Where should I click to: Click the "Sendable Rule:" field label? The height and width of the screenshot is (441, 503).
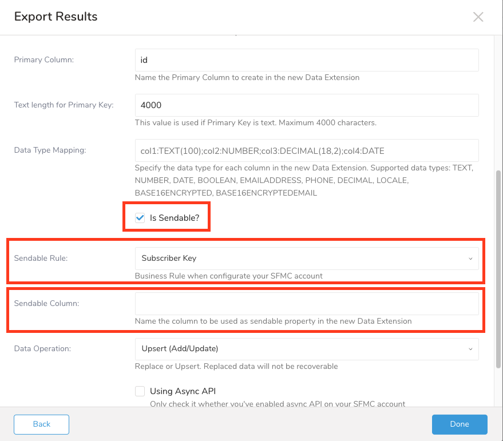coord(41,258)
